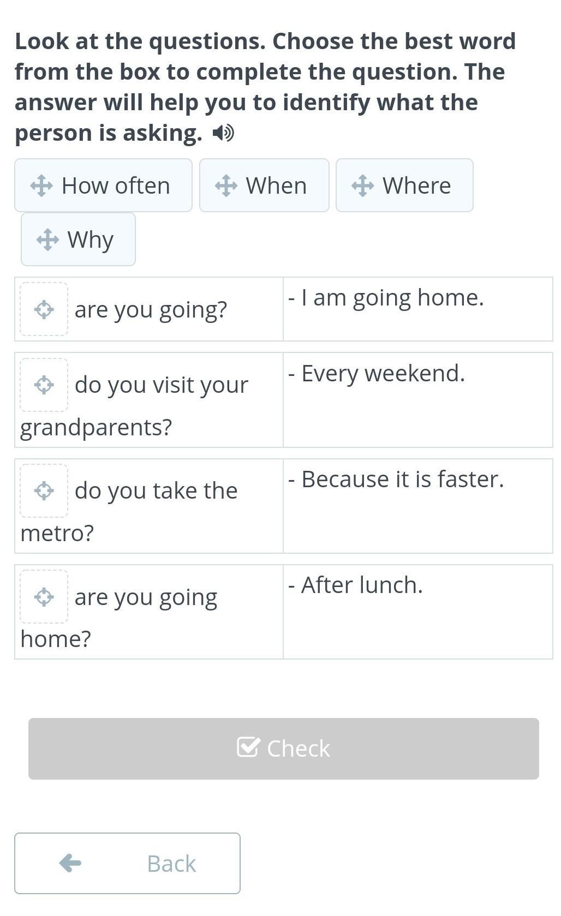Screen dimensions: 561x916
Task: Click drop target before 'are you going?'
Action: 44,309
